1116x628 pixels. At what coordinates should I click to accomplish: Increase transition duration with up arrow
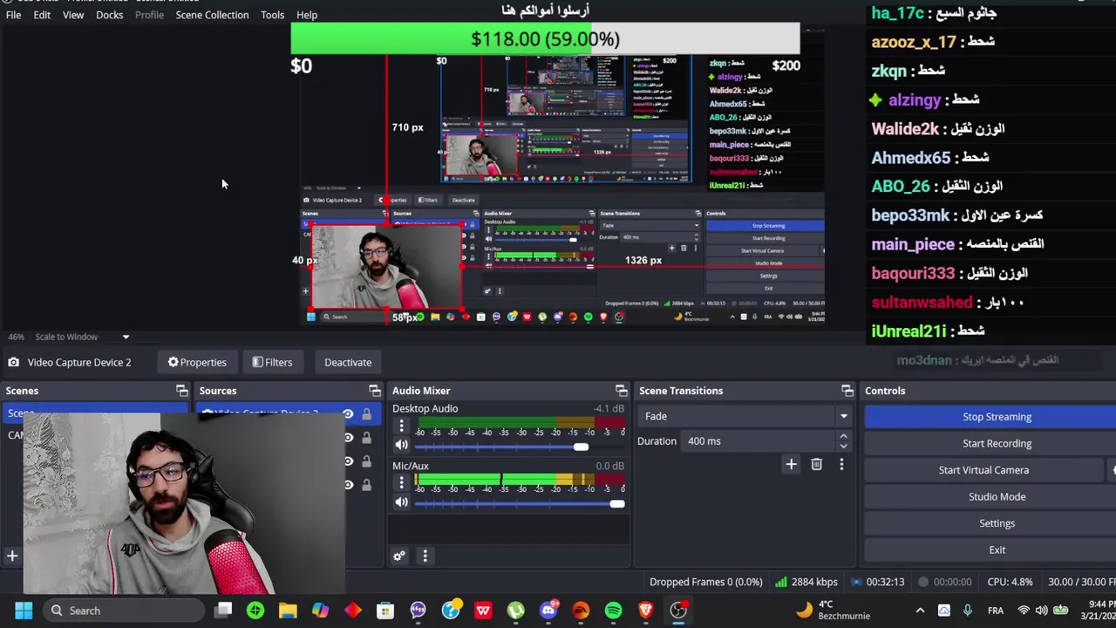(843, 436)
